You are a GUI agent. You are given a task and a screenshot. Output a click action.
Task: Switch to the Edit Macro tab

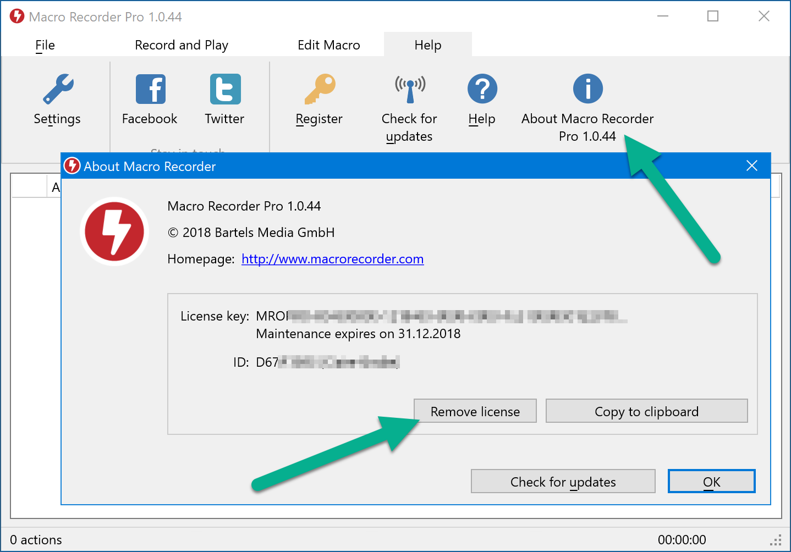pyautogui.click(x=328, y=45)
